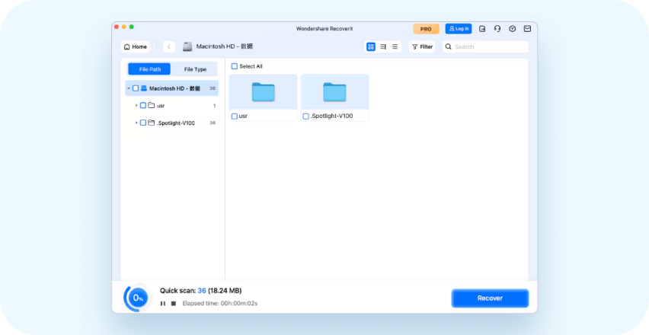Click the 0% scan progress circle
Viewport: 649px width, 335px height.
pos(137,298)
